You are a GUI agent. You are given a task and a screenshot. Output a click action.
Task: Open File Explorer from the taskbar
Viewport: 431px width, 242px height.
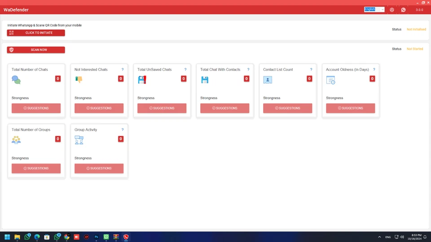(17, 237)
